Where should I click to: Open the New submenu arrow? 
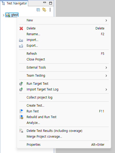point(106,20)
